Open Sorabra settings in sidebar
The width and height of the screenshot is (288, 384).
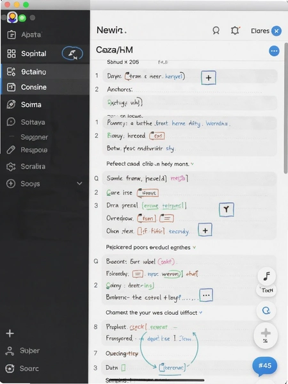(33, 166)
